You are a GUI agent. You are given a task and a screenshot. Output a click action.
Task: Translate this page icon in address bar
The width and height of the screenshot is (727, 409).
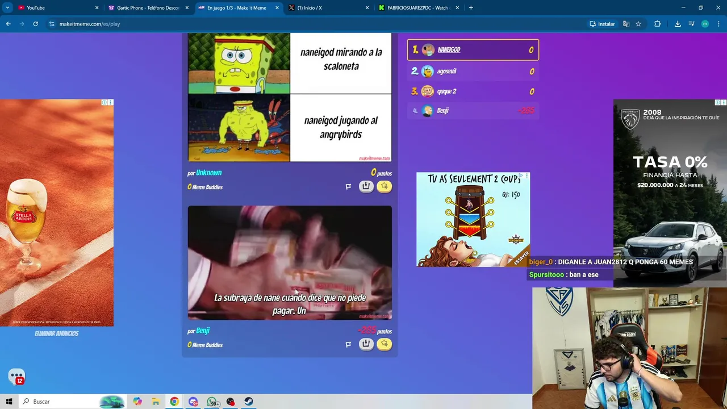click(x=626, y=24)
